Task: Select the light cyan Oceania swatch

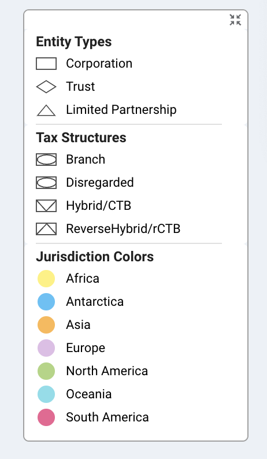Action: click(46, 394)
